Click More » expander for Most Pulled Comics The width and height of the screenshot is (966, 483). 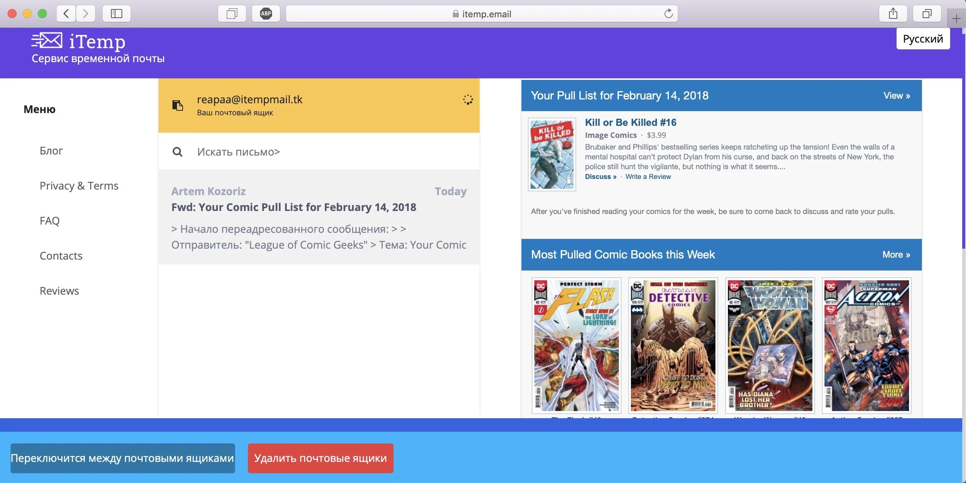click(x=895, y=254)
